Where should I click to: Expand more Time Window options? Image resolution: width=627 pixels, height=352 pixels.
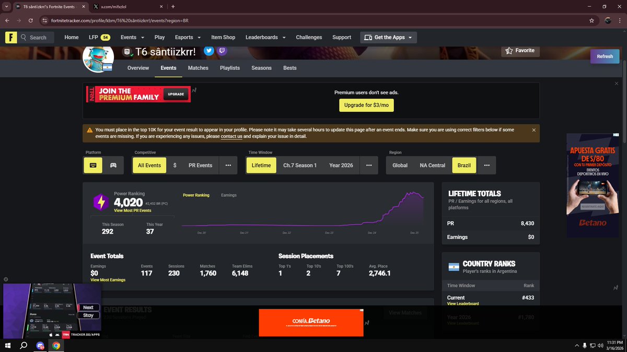click(369, 165)
